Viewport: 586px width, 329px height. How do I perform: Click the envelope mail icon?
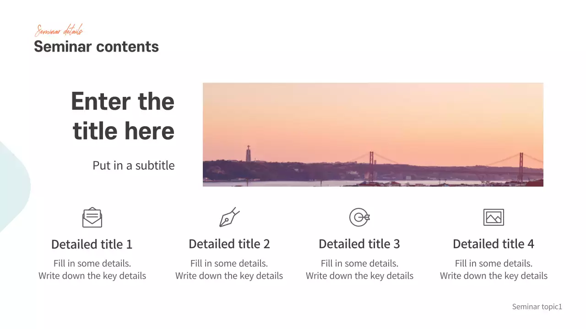[92, 218]
